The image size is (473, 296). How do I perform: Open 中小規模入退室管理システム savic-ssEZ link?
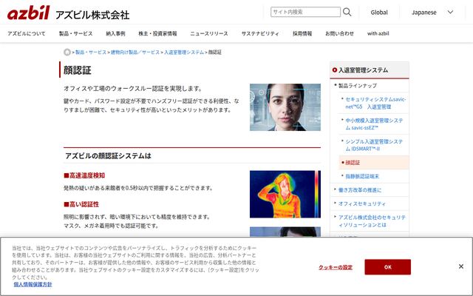tap(374, 124)
